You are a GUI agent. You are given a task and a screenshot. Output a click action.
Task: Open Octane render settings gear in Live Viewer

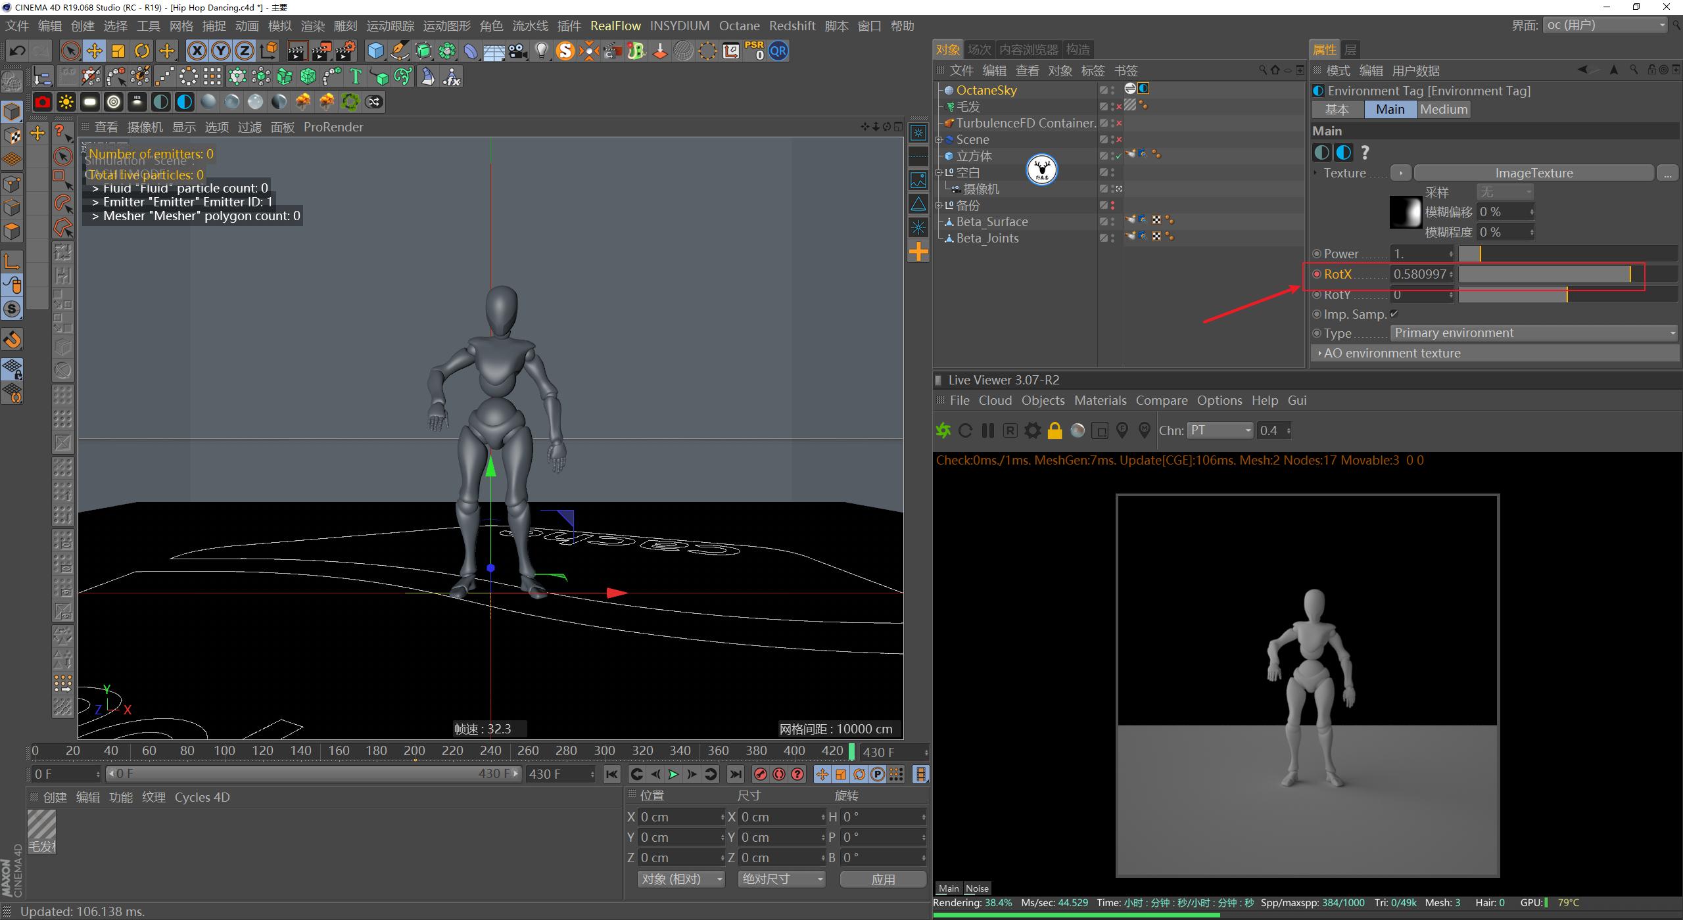coord(1032,430)
